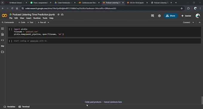
Task: Follow the Colab paid products link
Action: pos(93,102)
